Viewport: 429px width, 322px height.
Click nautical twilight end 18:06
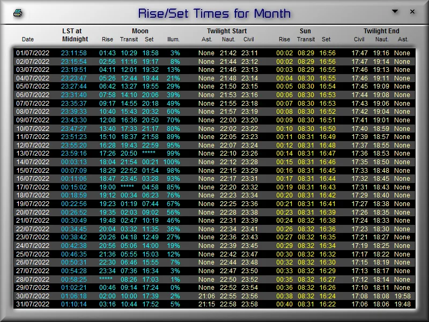381,304
